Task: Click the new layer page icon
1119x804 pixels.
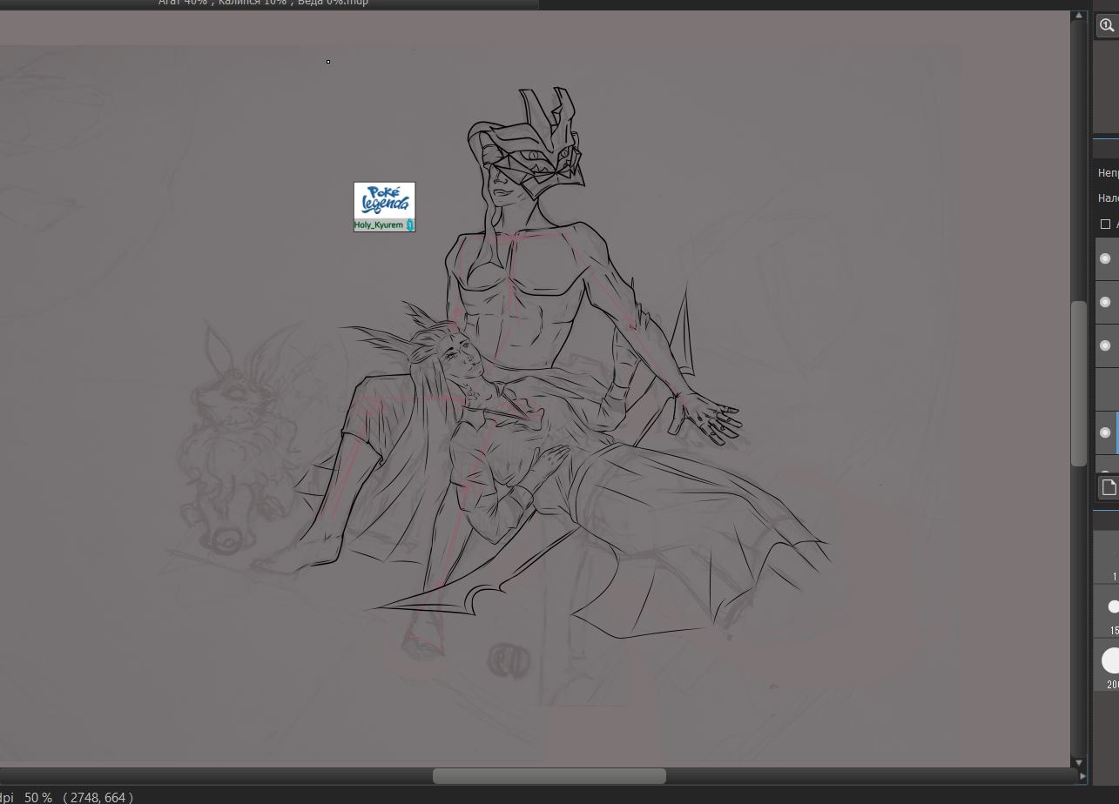Action: (1109, 487)
